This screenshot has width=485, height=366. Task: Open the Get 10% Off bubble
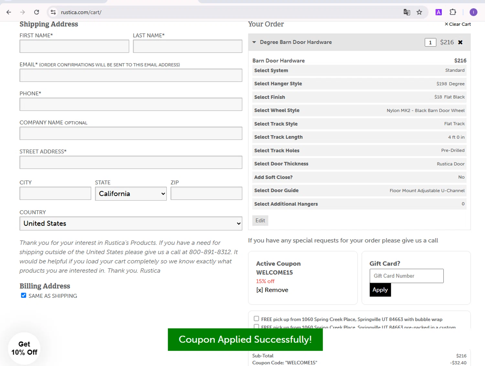pos(24,348)
